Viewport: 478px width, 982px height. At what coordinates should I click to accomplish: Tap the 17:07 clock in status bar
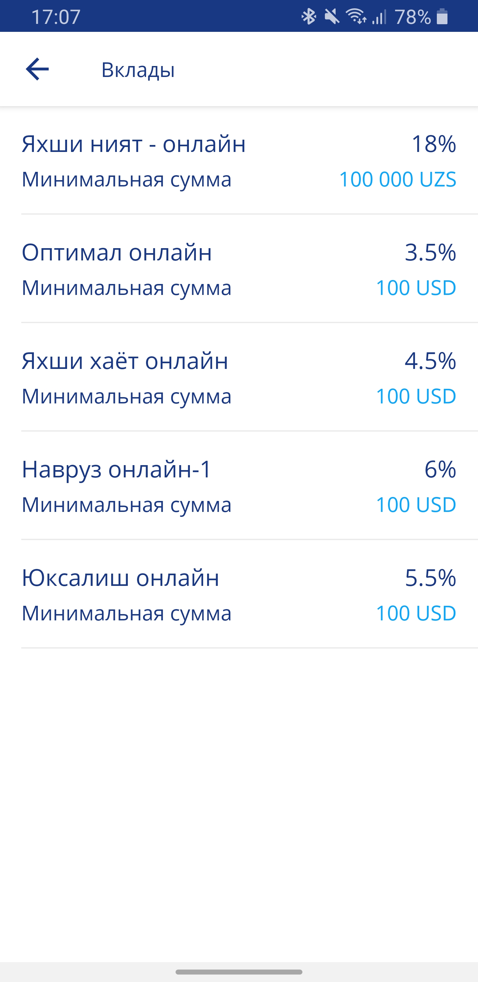[x=56, y=17]
